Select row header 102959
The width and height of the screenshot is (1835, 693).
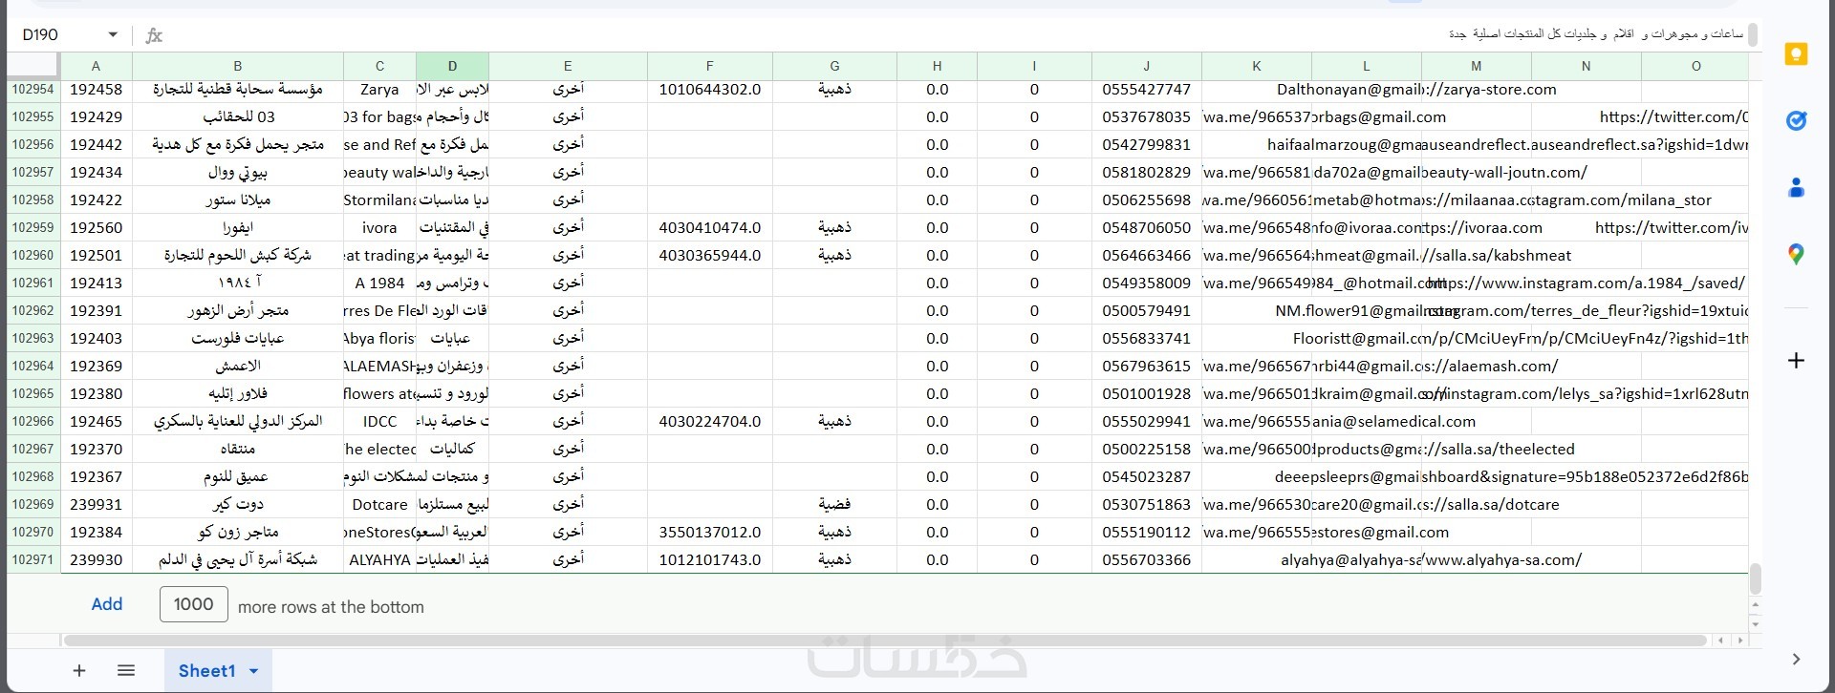(x=33, y=228)
